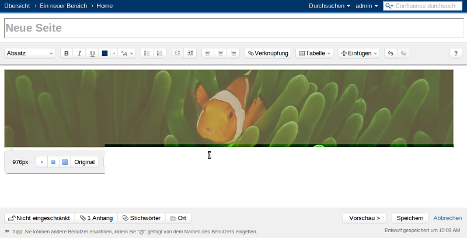Set image to large size
Screen dimensions: 467x238
click(65, 162)
